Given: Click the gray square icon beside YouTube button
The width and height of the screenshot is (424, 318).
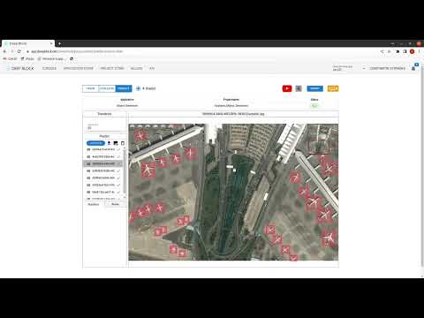Looking at the screenshot, I should point(299,88).
